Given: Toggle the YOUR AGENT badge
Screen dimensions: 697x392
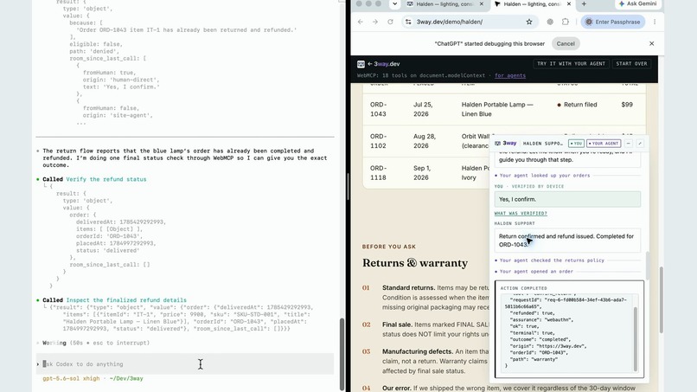Looking at the screenshot, I should tap(604, 144).
